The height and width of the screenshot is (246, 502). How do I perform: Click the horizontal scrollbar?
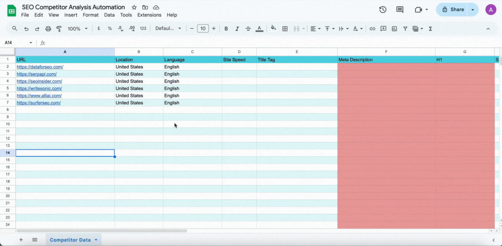coord(101,231)
